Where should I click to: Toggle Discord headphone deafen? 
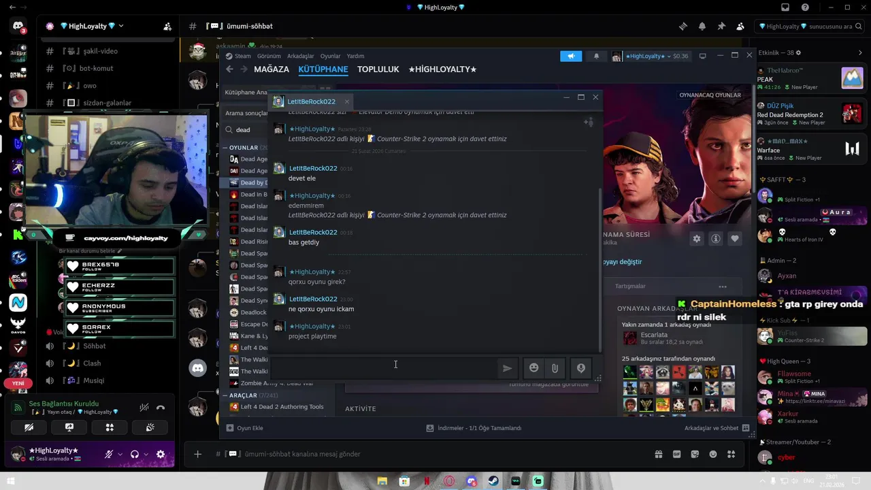[x=135, y=454]
